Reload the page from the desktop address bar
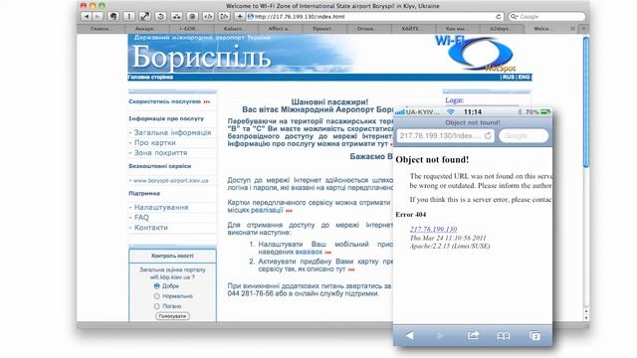Image resolution: width=637 pixels, height=358 pixels. [x=499, y=17]
